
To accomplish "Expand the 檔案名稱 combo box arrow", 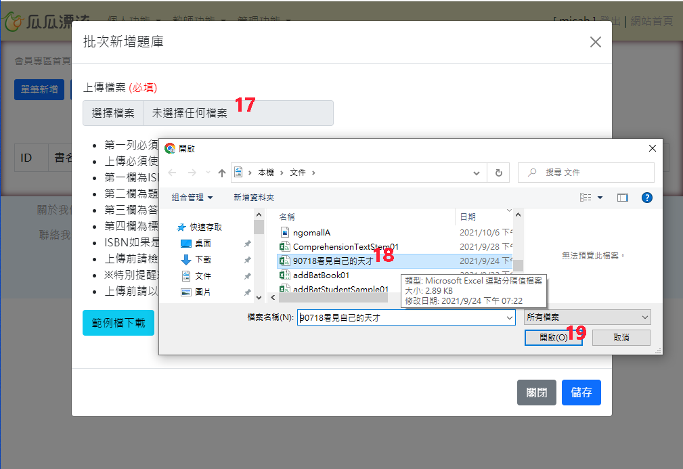I will point(509,318).
